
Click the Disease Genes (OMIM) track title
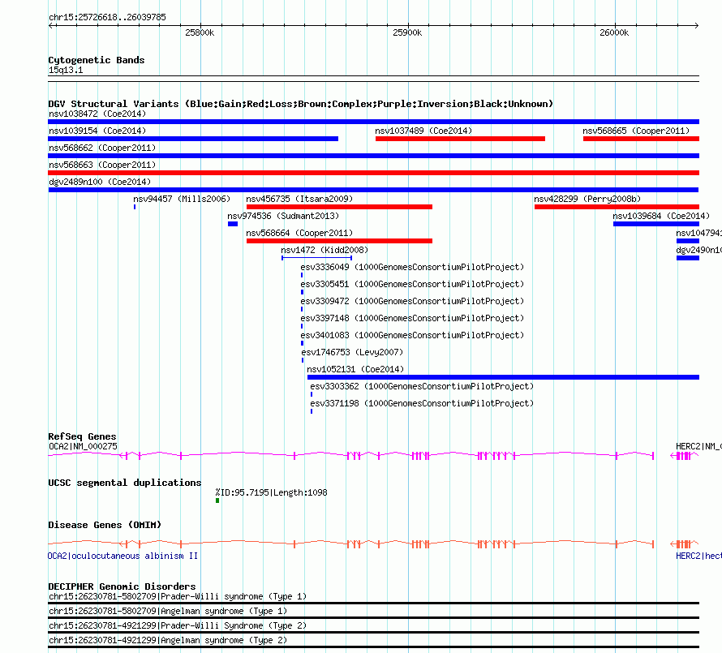(105, 525)
